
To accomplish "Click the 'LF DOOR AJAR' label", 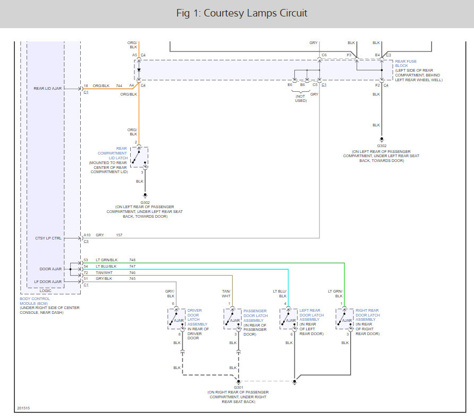I will tap(48, 282).
